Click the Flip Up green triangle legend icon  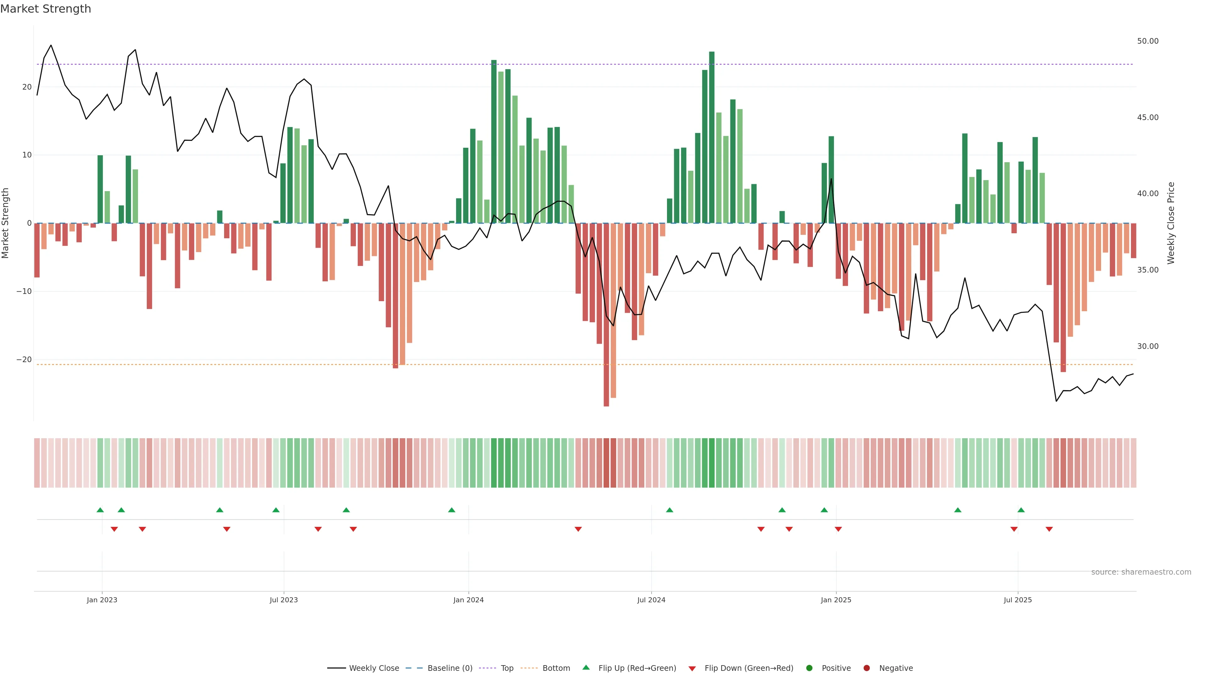[586, 667]
